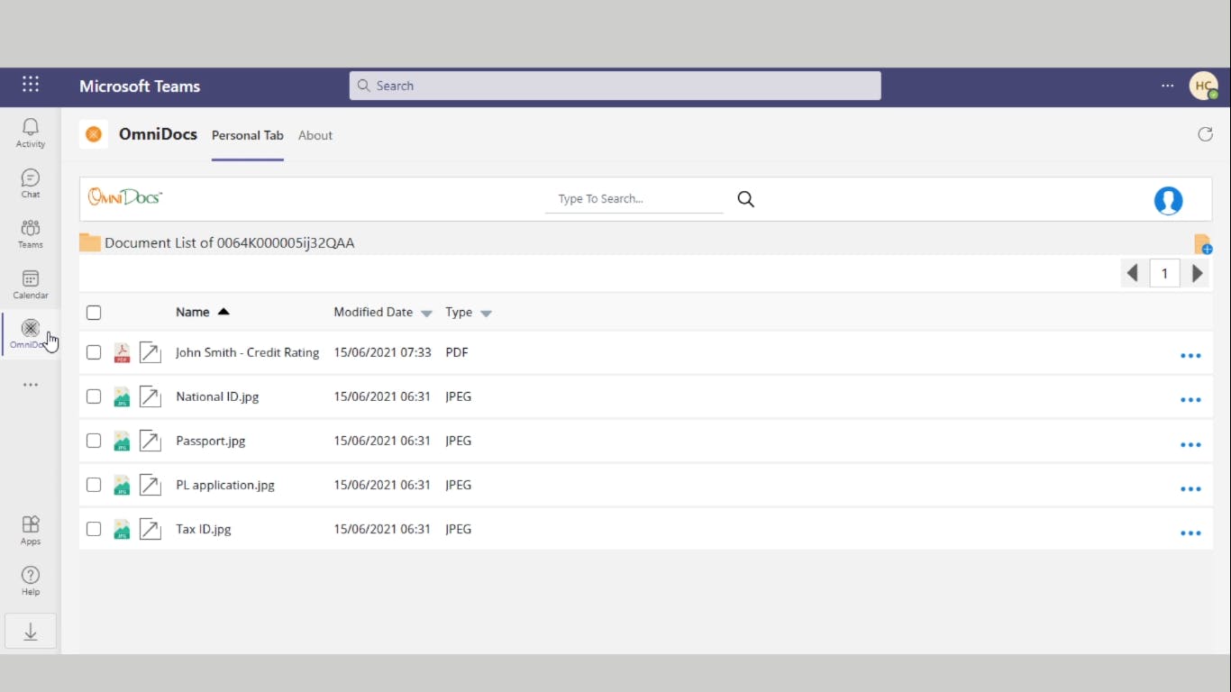Screen dimensions: 1231x692
Task: Click the JPG file icon of Passport.jpg
Action: (x=122, y=441)
